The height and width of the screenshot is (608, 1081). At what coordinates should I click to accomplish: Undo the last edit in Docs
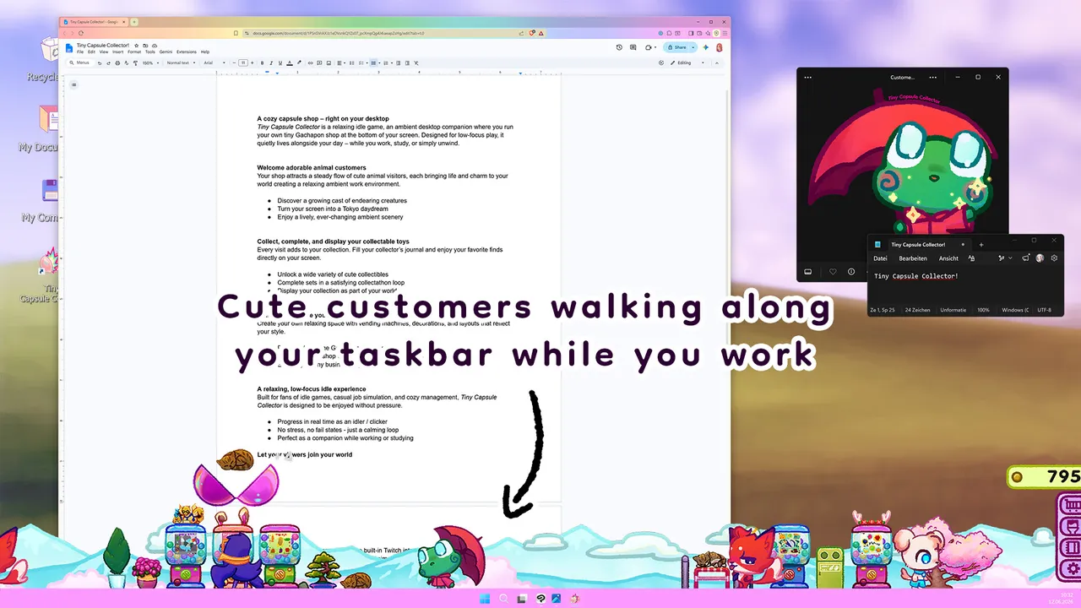pyautogui.click(x=100, y=62)
